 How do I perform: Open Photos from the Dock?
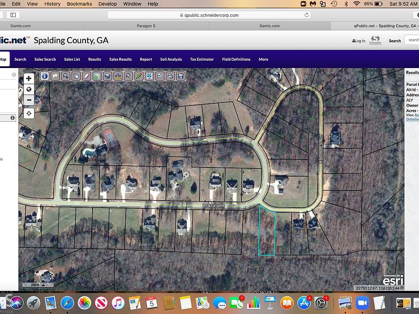tap(84, 303)
